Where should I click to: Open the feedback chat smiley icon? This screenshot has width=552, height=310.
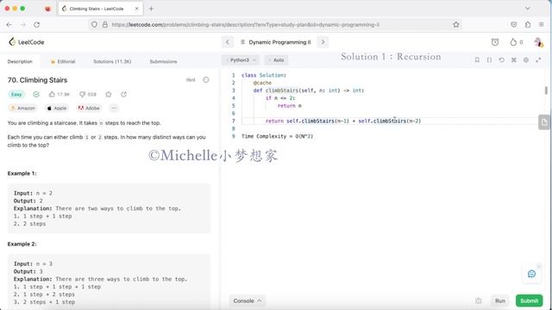531,274
